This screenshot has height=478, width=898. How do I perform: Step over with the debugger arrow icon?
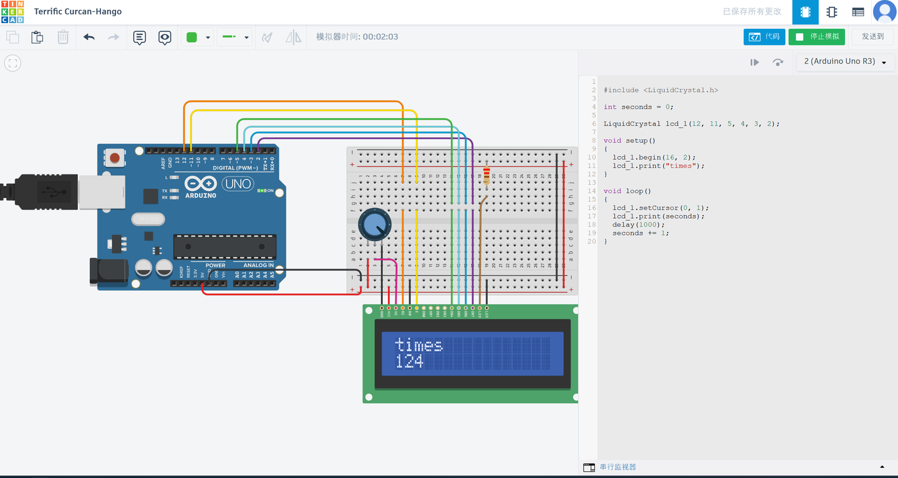(x=778, y=62)
